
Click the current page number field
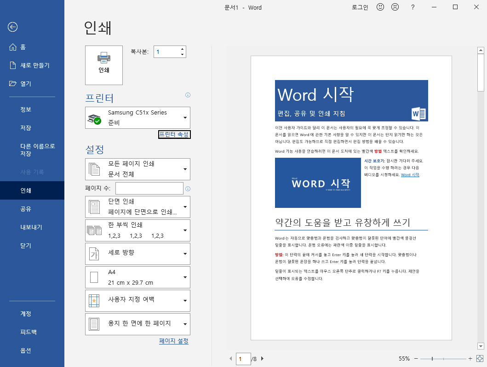(243, 359)
